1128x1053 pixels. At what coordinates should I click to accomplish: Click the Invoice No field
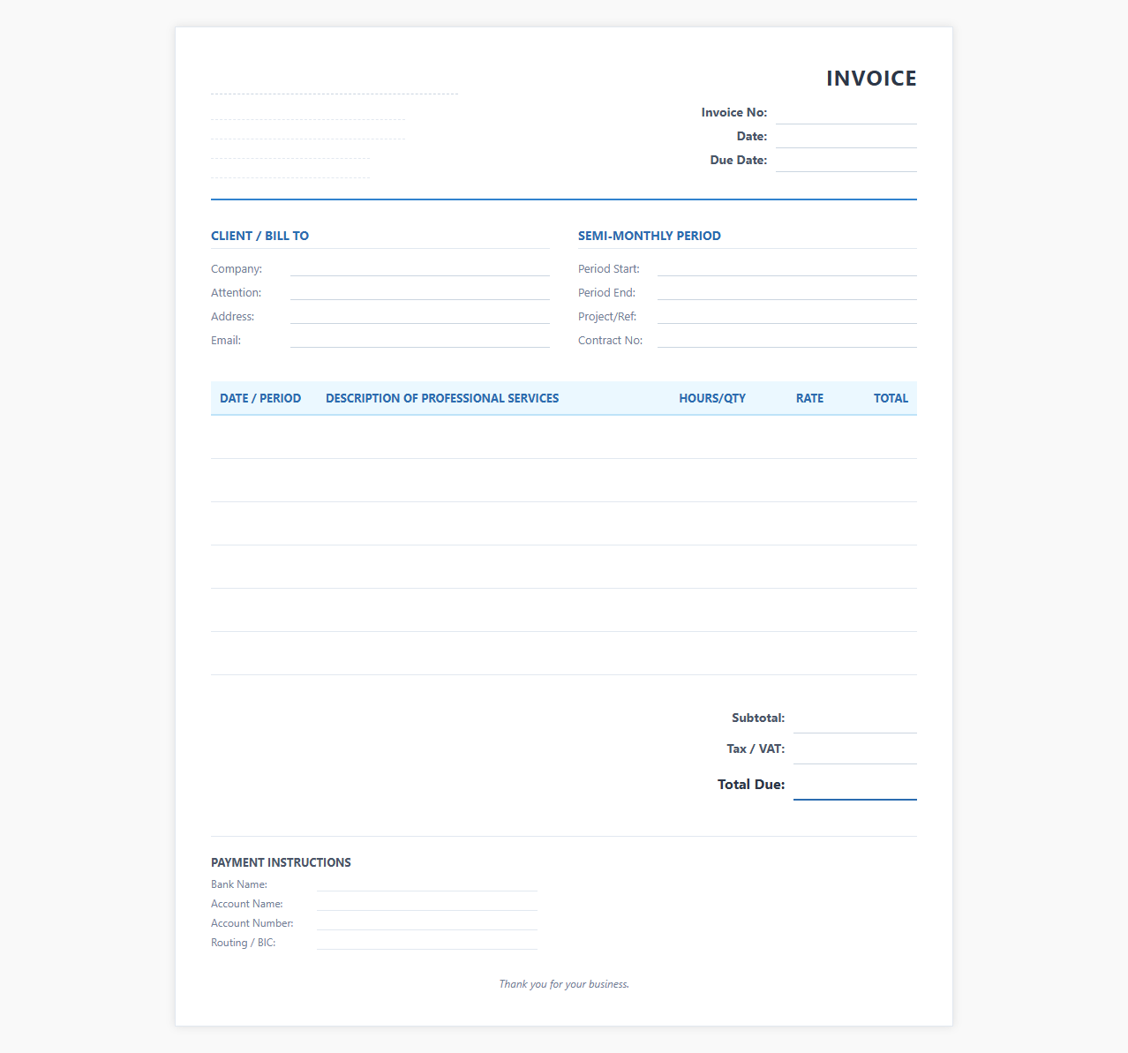click(846, 113)
